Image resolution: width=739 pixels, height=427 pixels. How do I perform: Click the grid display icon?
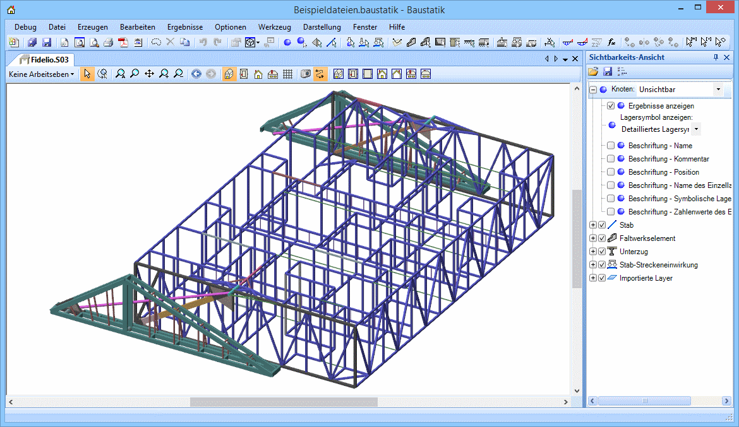click(x=287, y=74)
